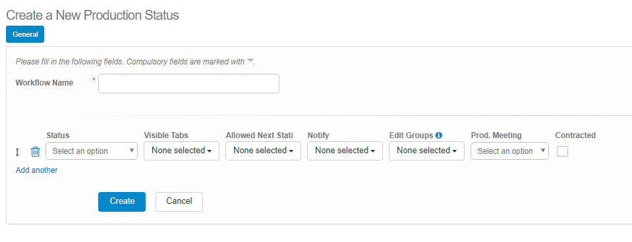Viewport: 632px width, 242px height.
Task: Expand the Edit Groups dropdown
Action: pyautogui.click(x=426, y=151)
